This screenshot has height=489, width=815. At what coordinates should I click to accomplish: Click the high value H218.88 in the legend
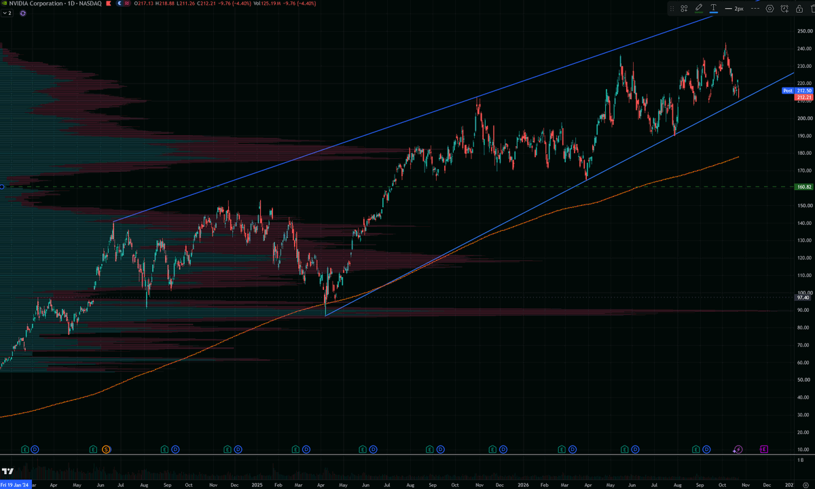click(x=166, y=4)
